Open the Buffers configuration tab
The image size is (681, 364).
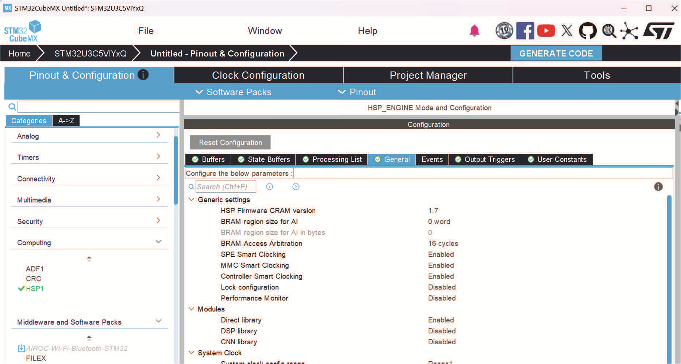(208, 159)
